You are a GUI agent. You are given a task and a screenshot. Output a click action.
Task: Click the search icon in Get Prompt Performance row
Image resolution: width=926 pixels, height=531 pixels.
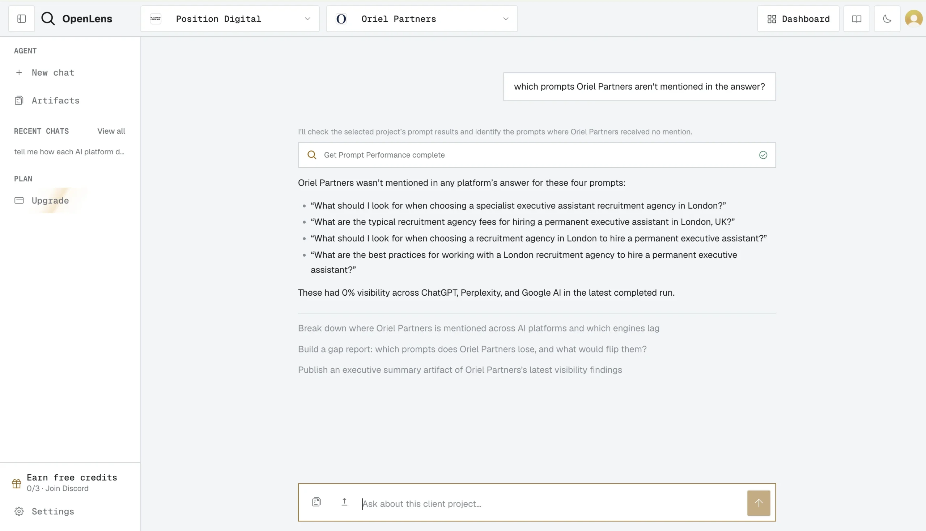pyautogui.click(x=312, y=155)
